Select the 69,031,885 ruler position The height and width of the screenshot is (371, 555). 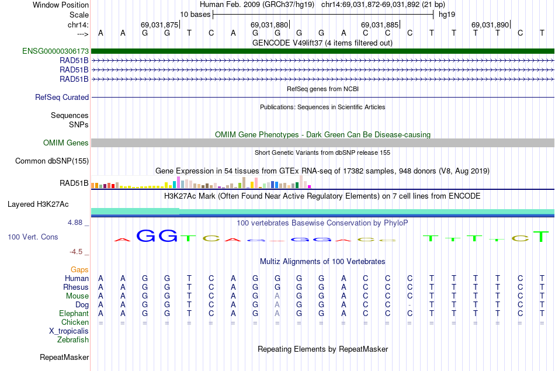click(x=380, y=25)
